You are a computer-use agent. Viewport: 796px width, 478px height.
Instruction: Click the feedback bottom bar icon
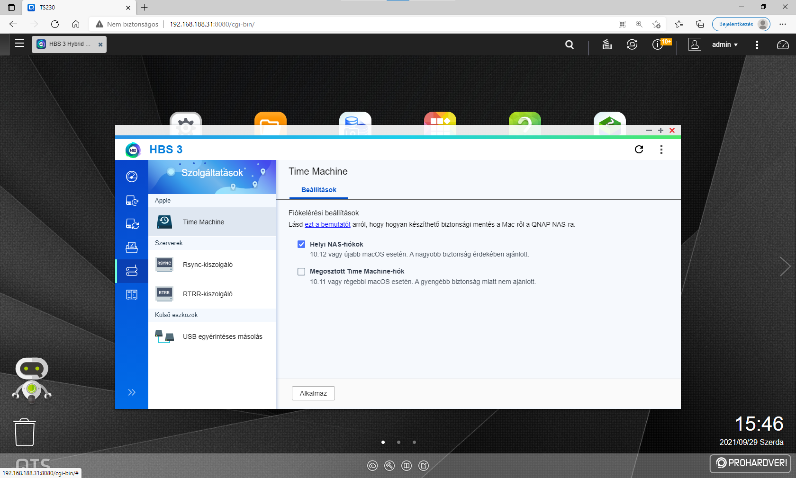pyautogui.click(x=424, y=466)
